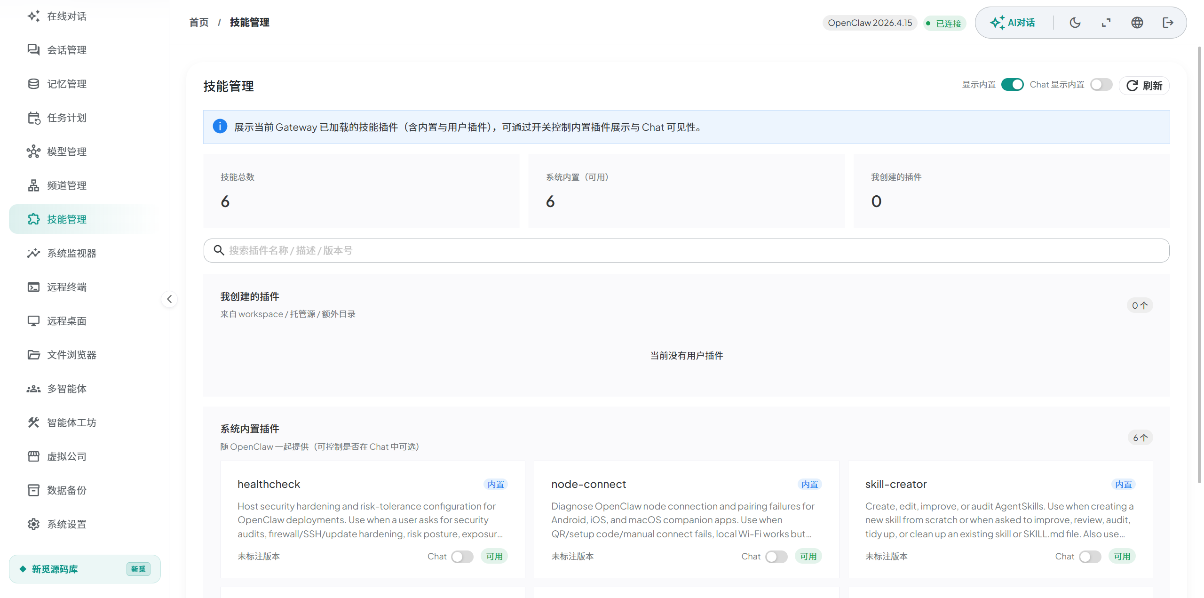This screenshot has height=598, width=1204.
Task: Open the 文件浏览器 page
Action: point(71,354)
